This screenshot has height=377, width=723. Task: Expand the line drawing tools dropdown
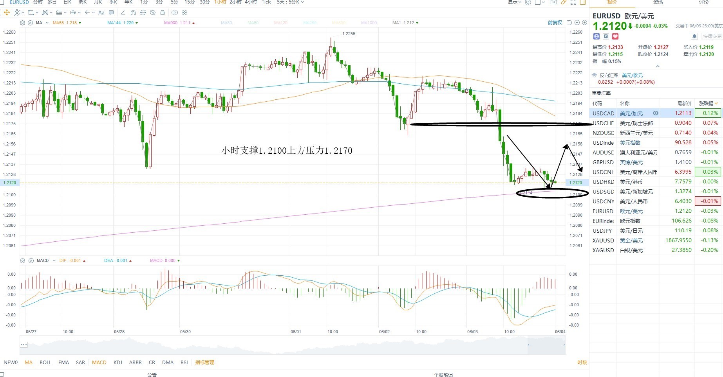[x=23, y=13]
